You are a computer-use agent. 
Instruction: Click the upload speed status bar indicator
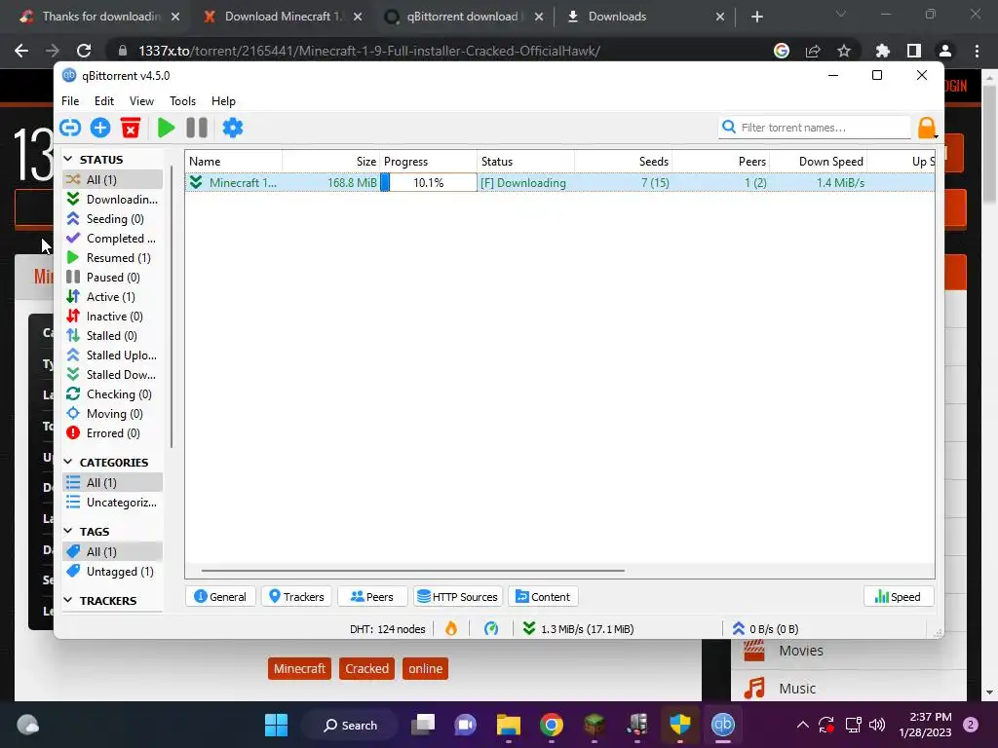pos(765,629)
